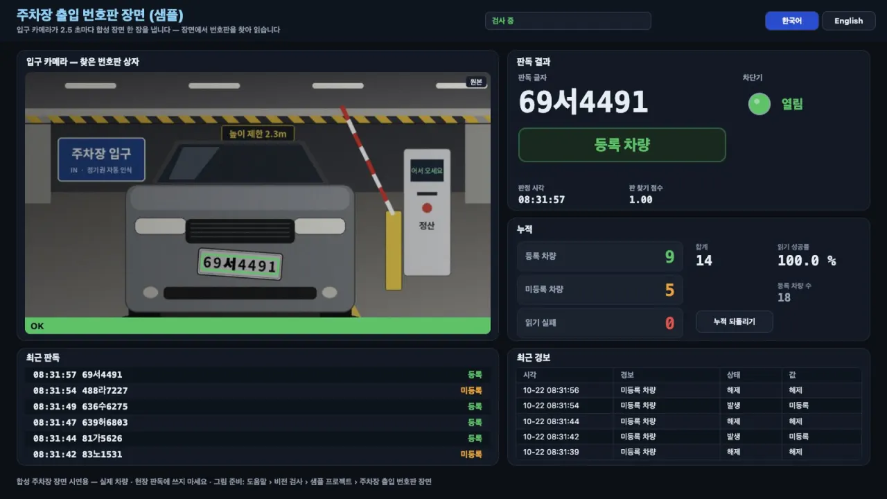The height and width of the screenshot is (499, 887).
Task: Click the alarm row timestamped 10-22 08:31:56
Action: (x=689, y=390)
